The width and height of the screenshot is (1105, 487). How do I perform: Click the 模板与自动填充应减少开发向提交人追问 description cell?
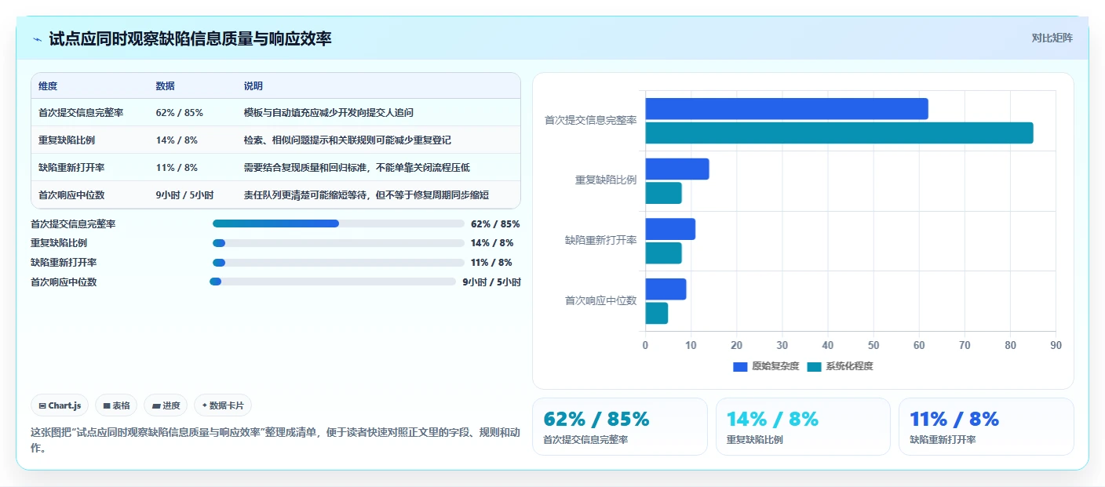point(329,112)
